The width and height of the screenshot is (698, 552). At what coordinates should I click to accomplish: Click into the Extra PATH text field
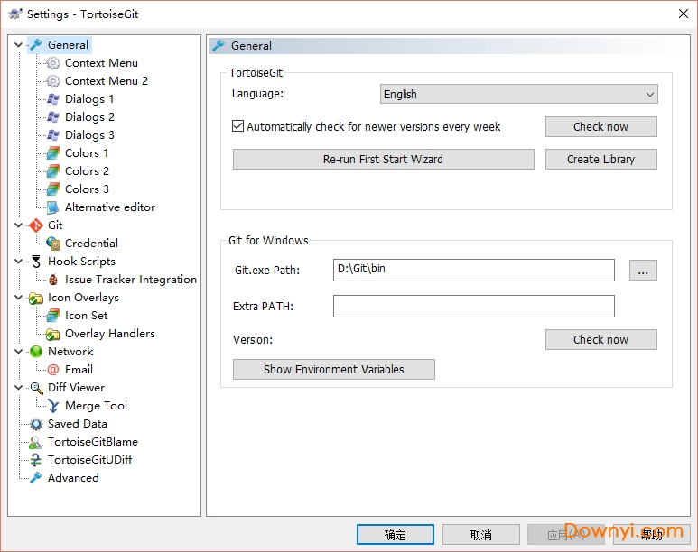click(x=473, y=307)
